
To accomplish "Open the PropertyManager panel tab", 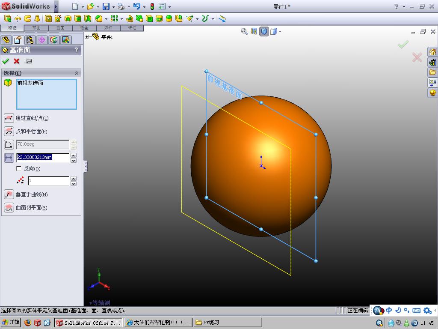I will (x=18, y=40).
